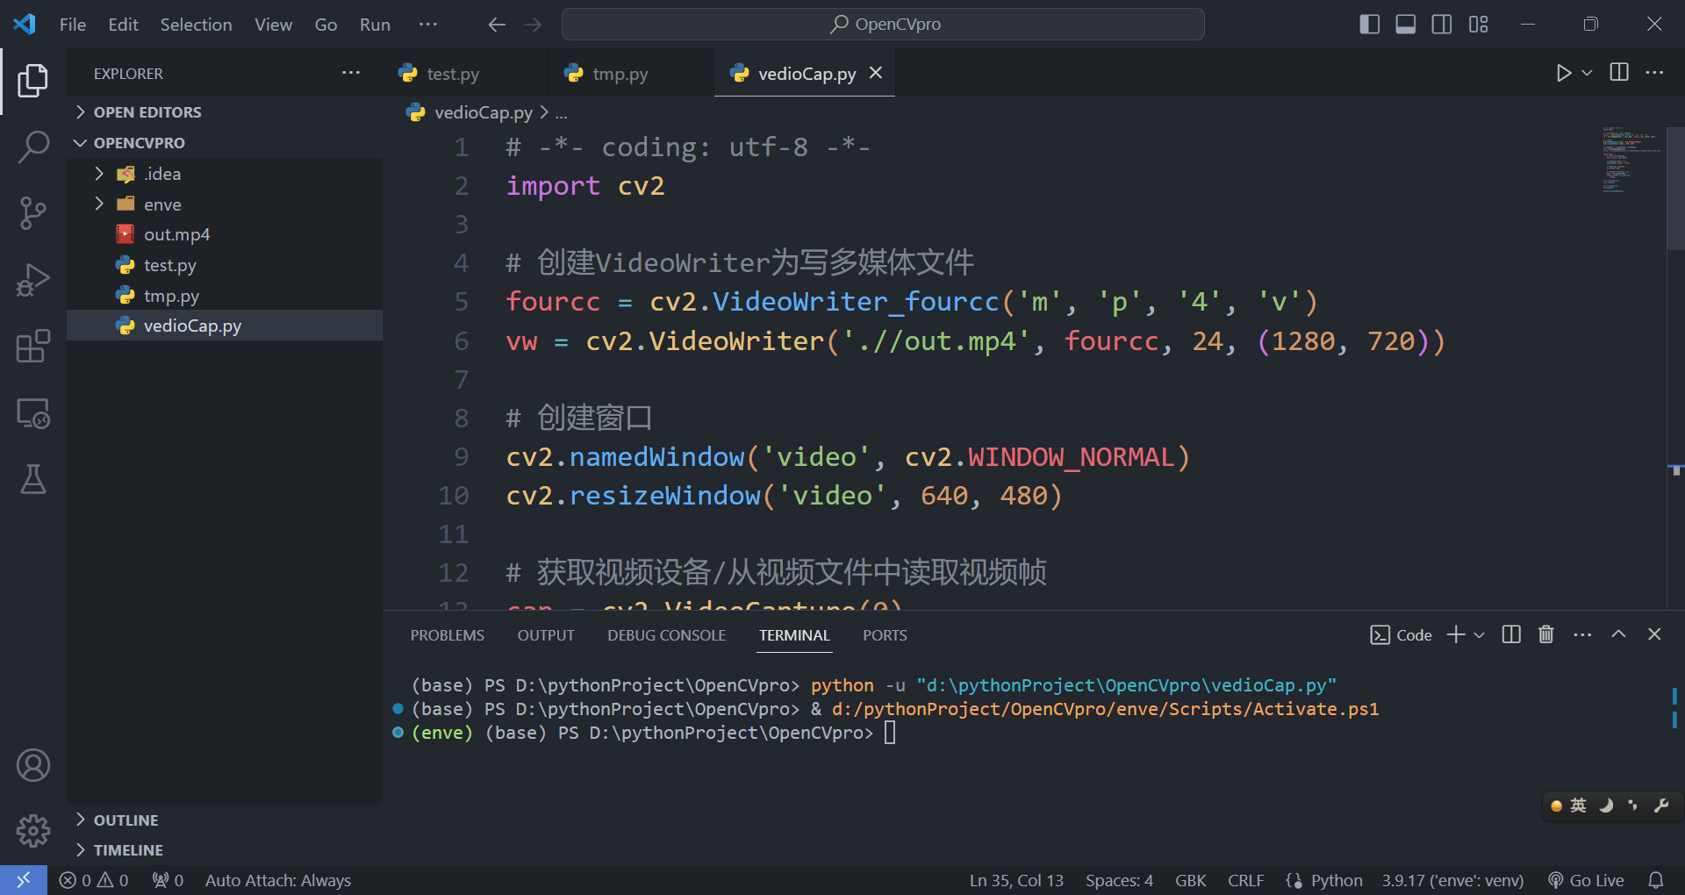Open the Selection menu

(x=196, y=25)
